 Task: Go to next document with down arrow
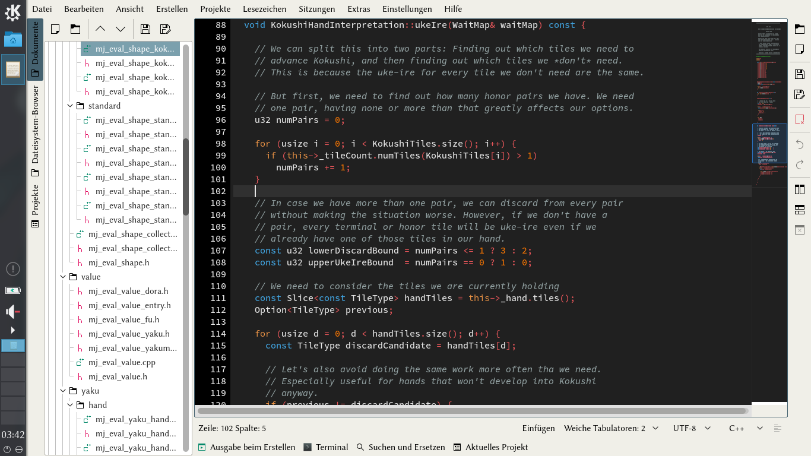(121, 28)
